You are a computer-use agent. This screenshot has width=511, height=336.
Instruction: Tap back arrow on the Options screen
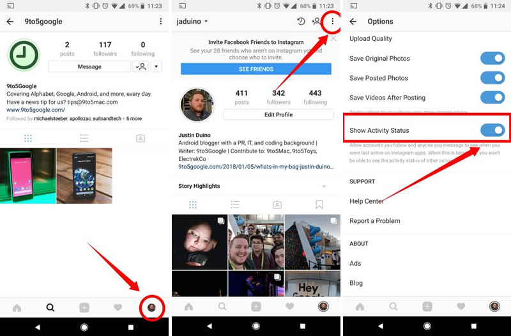[353, 22]
